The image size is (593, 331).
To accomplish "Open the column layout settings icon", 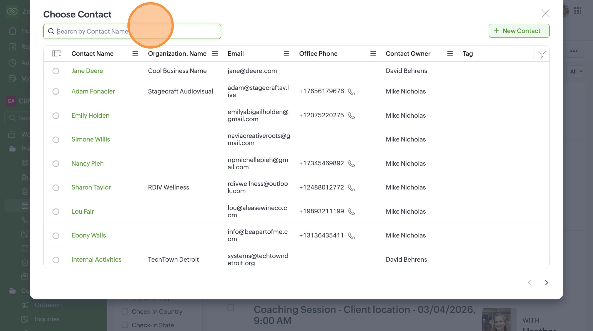I will click(x=56, y=54).
